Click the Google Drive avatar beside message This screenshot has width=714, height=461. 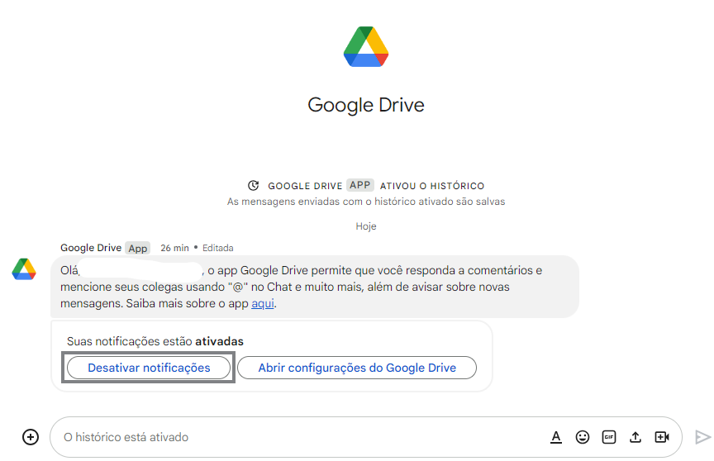pos(24,269)
